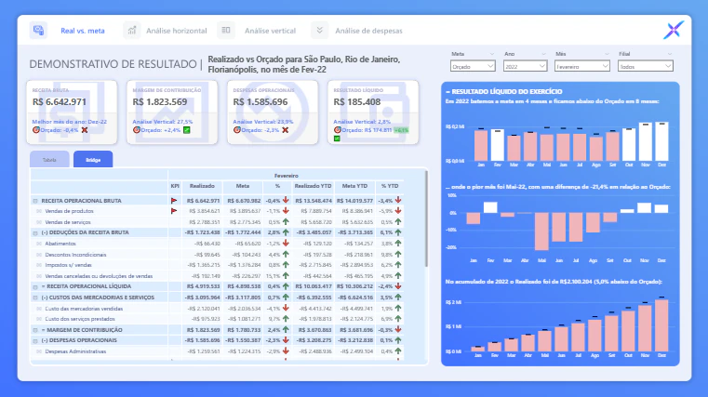Click green up arrow beside 0,5% in % column for Vendas de serviços
The width and height of the screenshot is (708, 397).
[x=286, y=221]
